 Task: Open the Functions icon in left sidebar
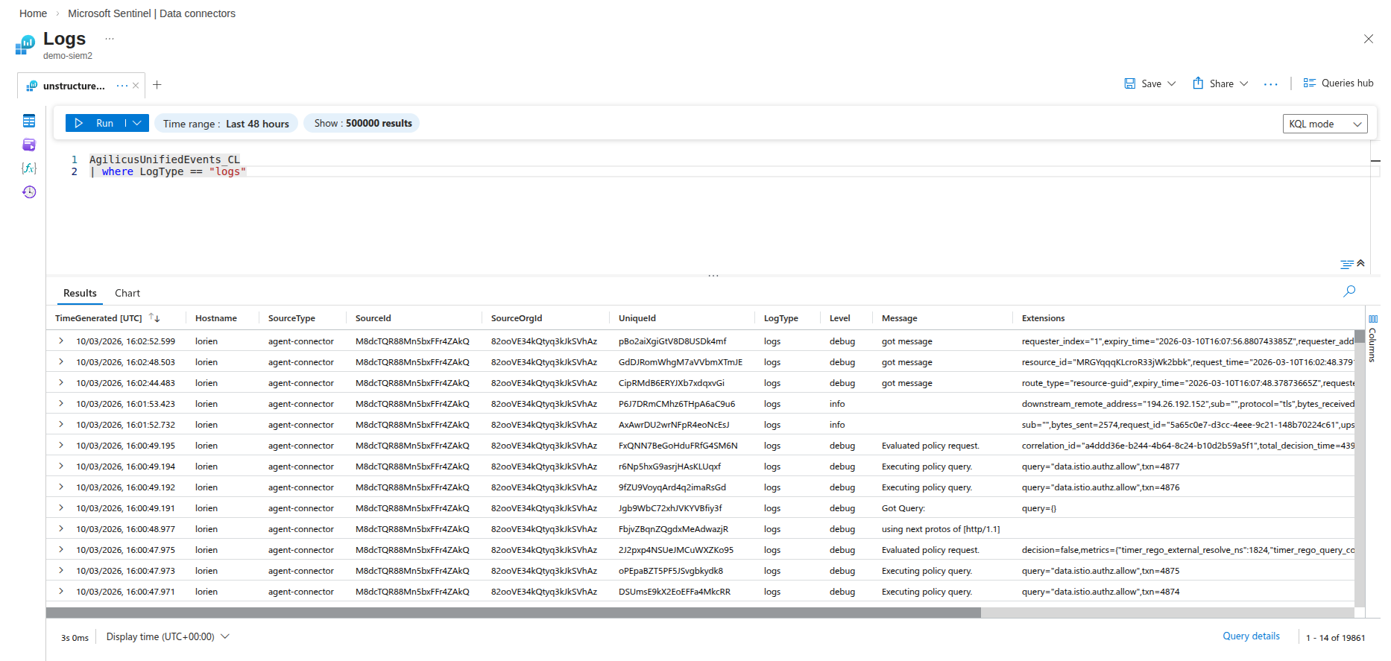coord(29,168)
